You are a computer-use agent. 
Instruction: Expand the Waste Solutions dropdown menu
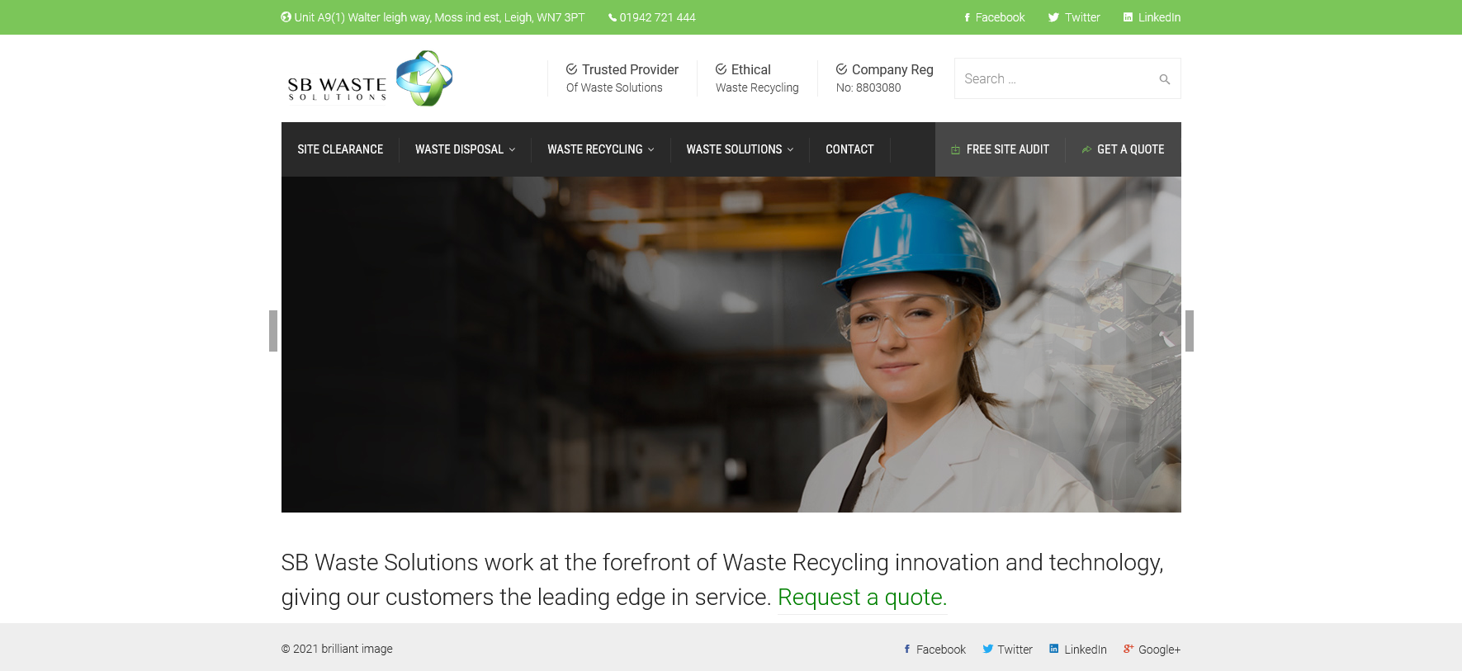coord(740,149)
